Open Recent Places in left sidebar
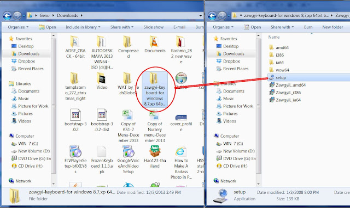 (27, 69)
